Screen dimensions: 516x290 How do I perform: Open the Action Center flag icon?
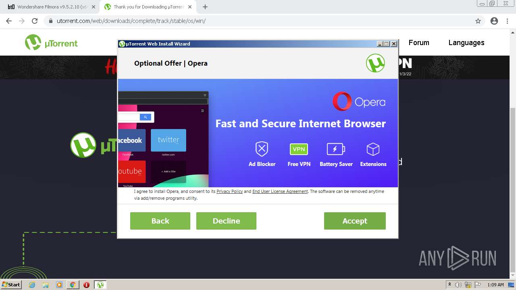(478, 285)
